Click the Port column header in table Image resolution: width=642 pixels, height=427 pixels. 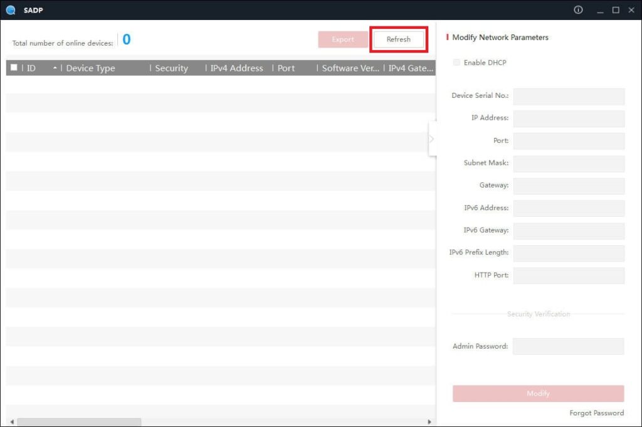click(x=287, y=68)
